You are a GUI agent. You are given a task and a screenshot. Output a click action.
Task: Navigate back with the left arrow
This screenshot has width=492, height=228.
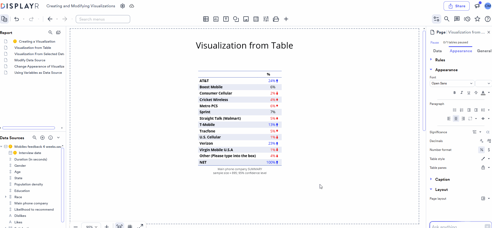click(50, 19)
